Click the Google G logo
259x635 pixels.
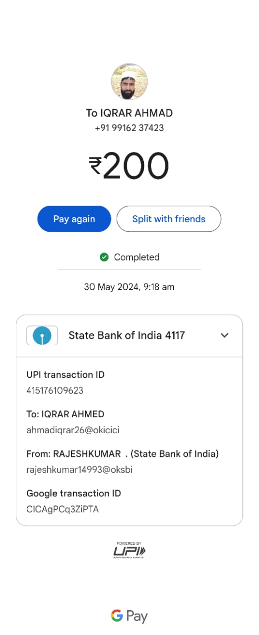click(117, 616)
